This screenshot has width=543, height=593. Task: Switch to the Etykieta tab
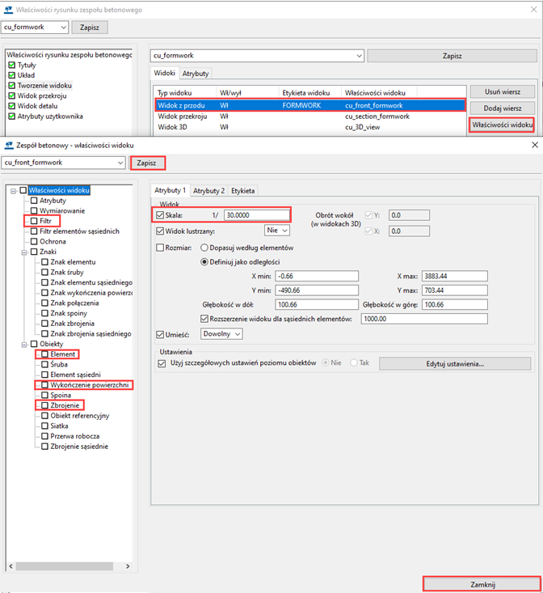pos(243,191)
